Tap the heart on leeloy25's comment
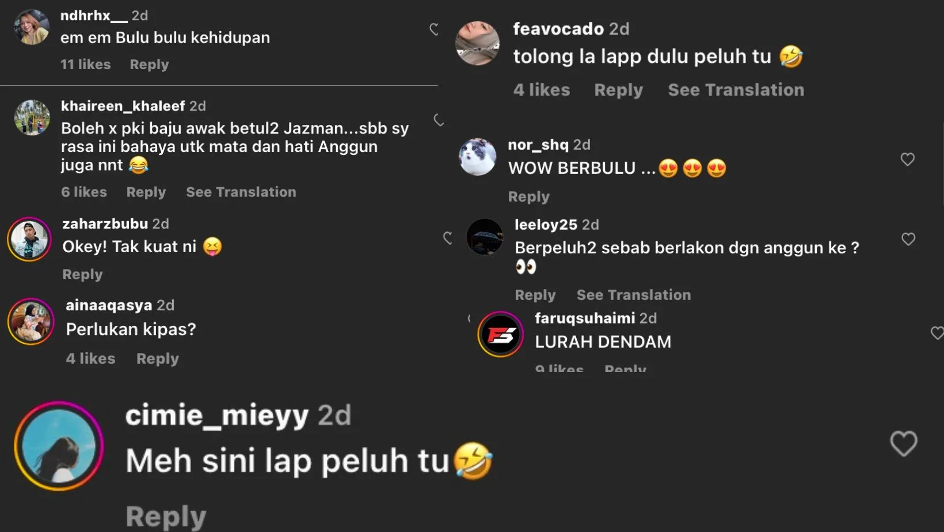 tap(908, 239)
